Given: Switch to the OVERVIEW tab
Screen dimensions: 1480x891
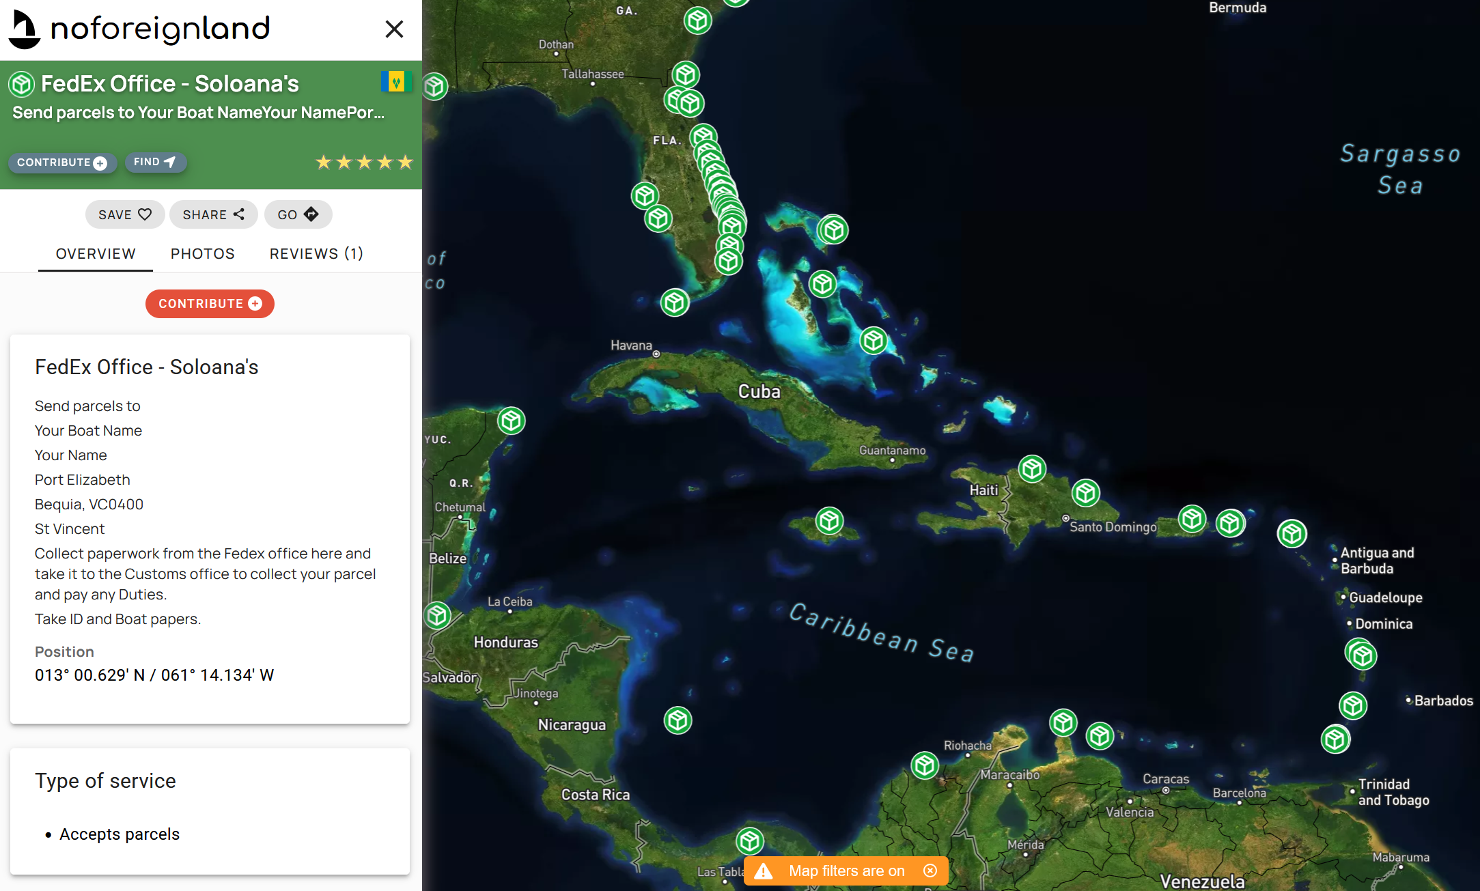Looking at the screenshot, I should 96,254.
